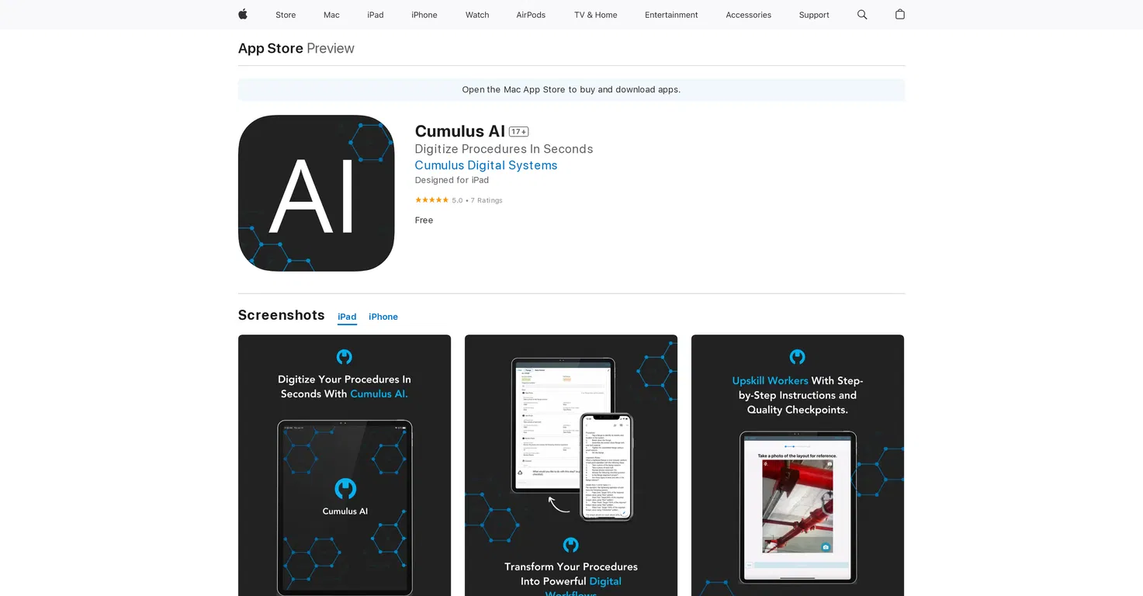Open the Entertainment menu
1143x596 pixels.
pos(671,15)
